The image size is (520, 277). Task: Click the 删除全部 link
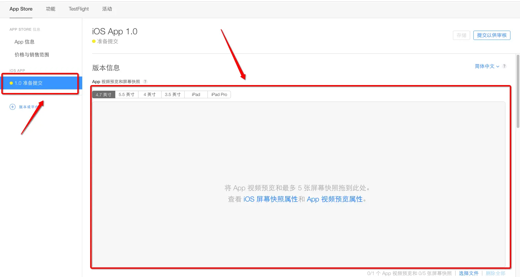pos(495,273)
